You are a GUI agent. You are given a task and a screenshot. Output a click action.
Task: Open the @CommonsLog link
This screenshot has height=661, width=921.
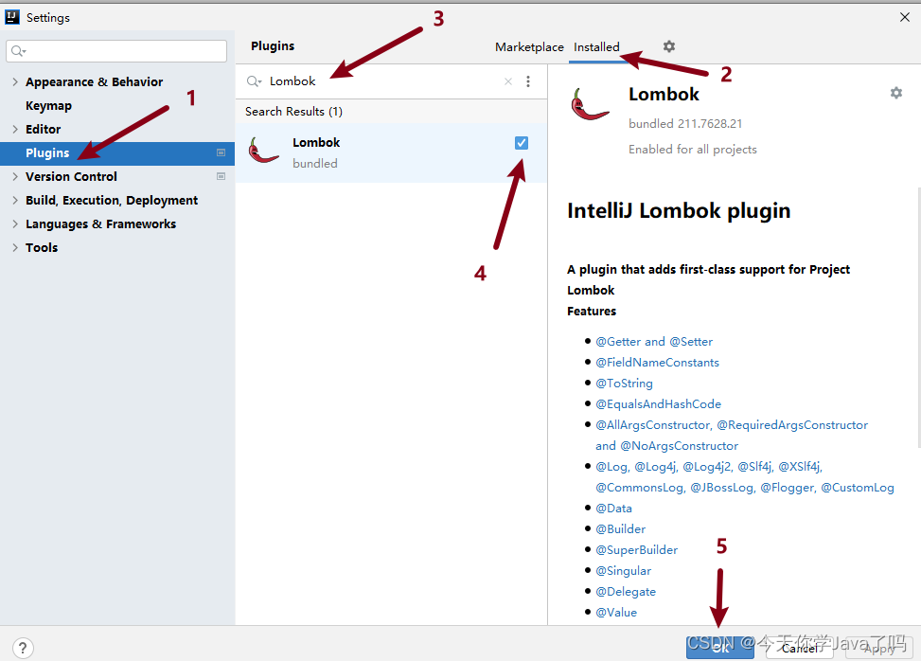tap(640, 488)
